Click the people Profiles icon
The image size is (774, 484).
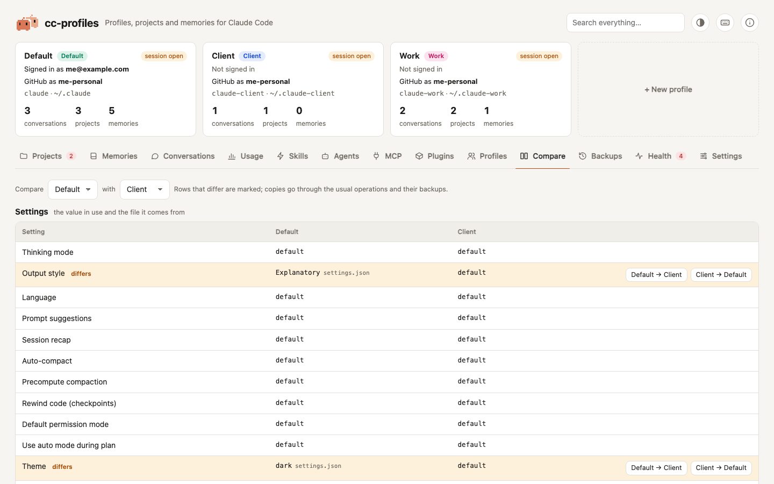click(471, 156)
